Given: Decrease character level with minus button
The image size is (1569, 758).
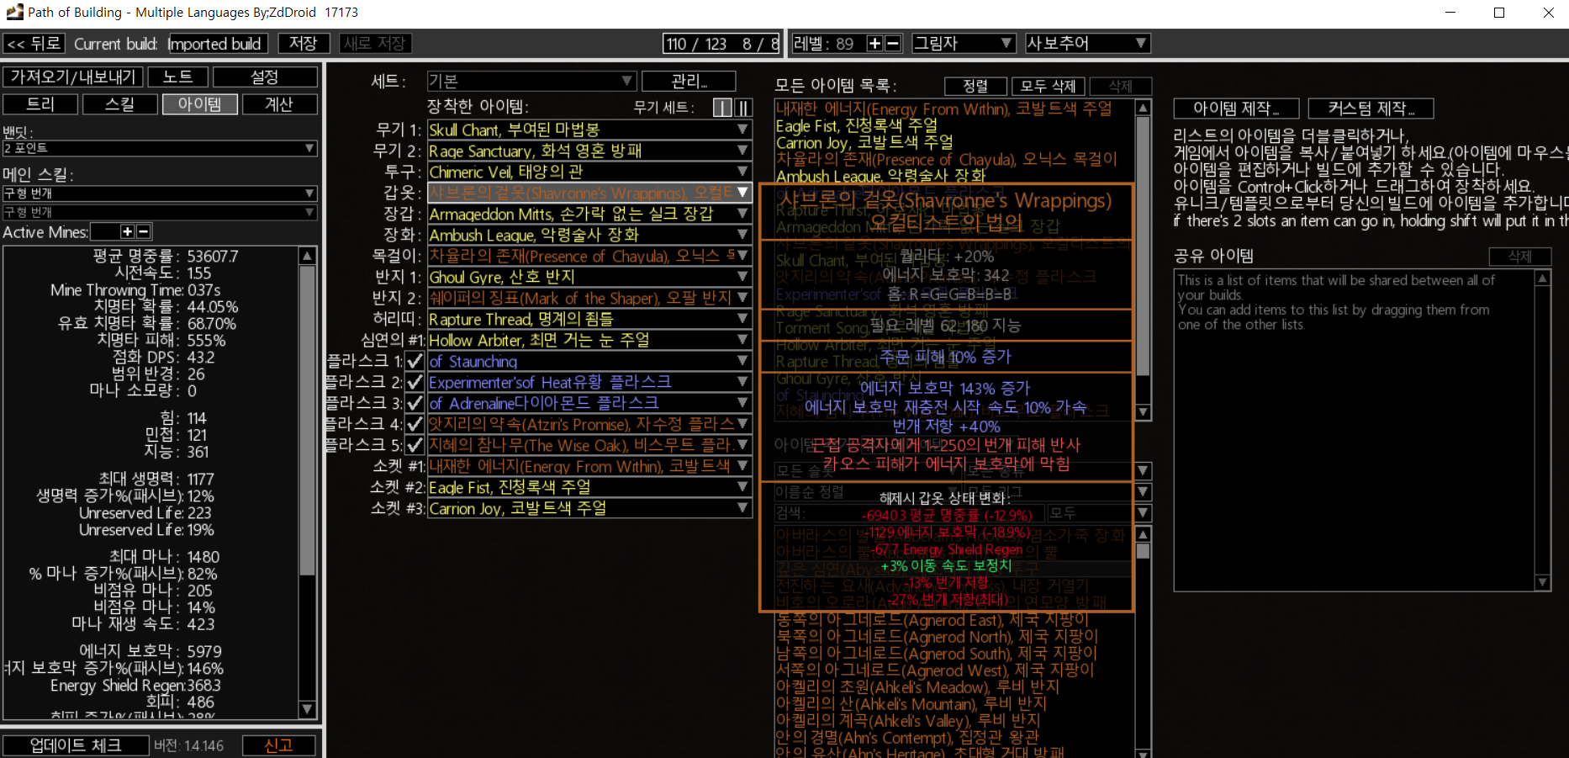Looking at the screenshot, I should tap(893, 44).
